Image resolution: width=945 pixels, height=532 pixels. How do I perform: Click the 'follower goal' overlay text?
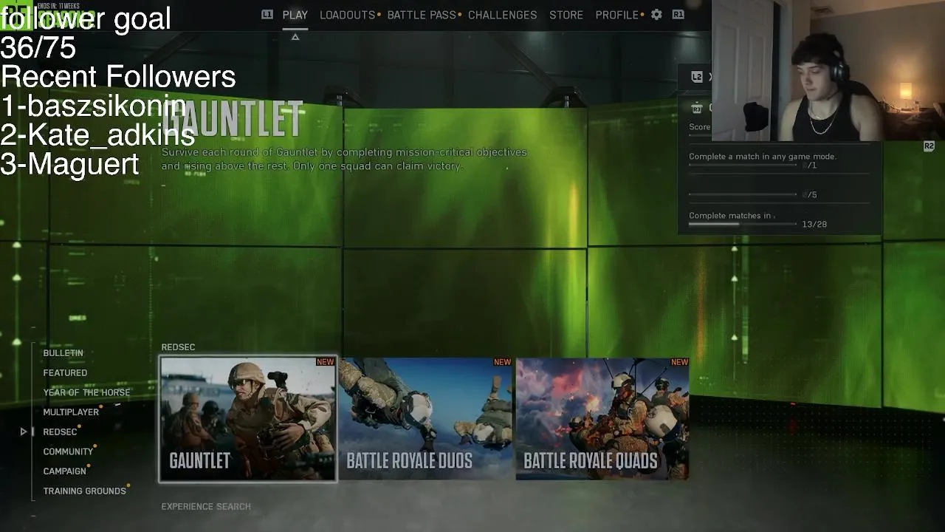(86, 18)
